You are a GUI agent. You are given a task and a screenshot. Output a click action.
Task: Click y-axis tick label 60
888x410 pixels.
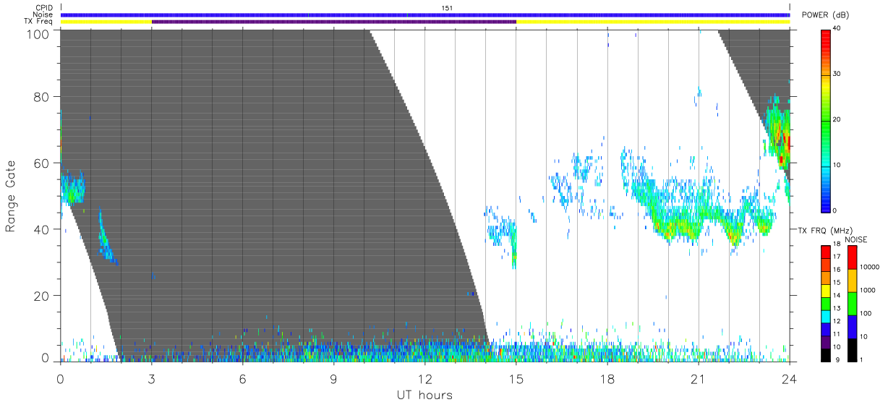[x=41, y=163]
